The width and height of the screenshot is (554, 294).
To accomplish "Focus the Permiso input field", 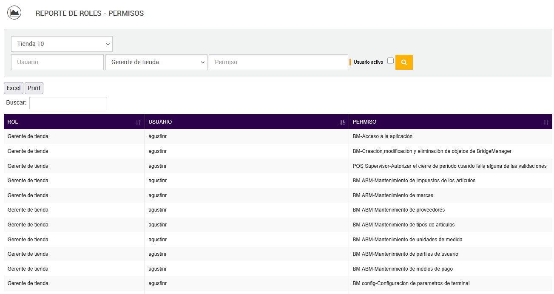I will click(x=278, y=62).
